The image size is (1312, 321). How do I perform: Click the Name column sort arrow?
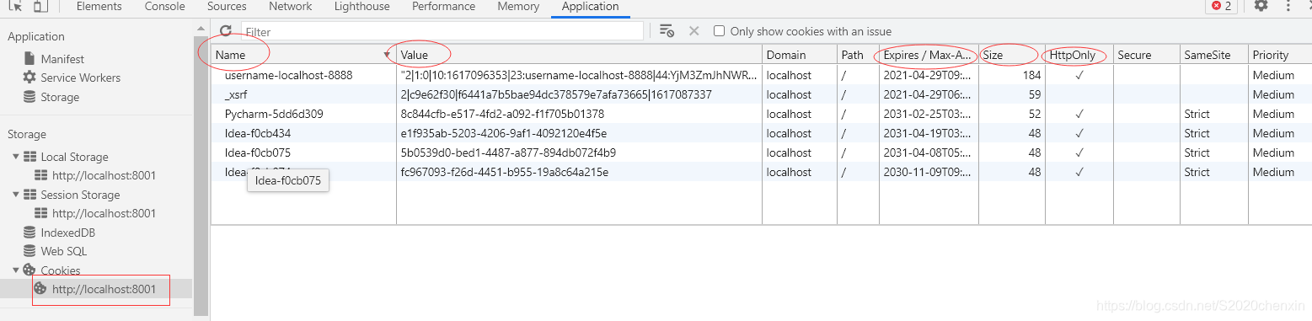[387, 55]
